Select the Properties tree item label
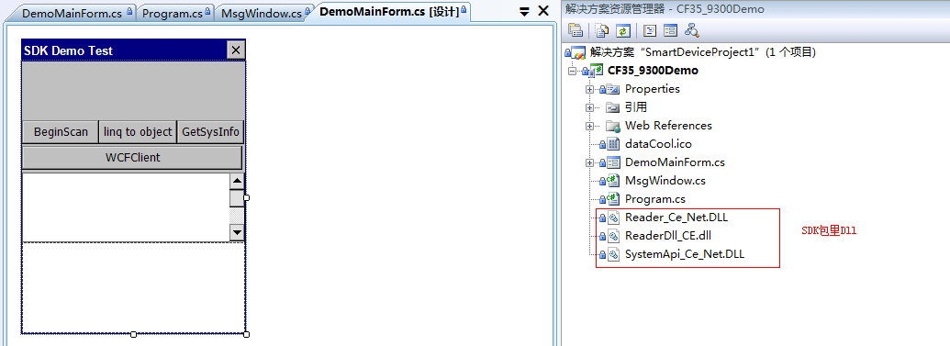The height and width of the screenshot is (346, 950). (x=652, y=89)
